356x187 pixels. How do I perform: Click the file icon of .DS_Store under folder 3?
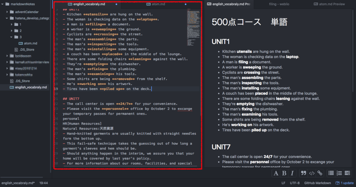[x=16, y=50]
